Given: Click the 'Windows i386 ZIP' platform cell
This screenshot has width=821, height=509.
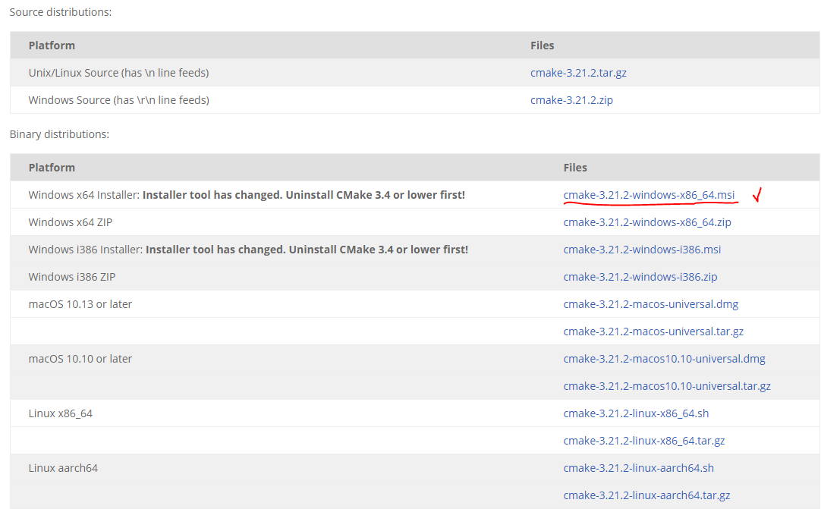Looking at the screenshot, I should [x=72, y=276].
